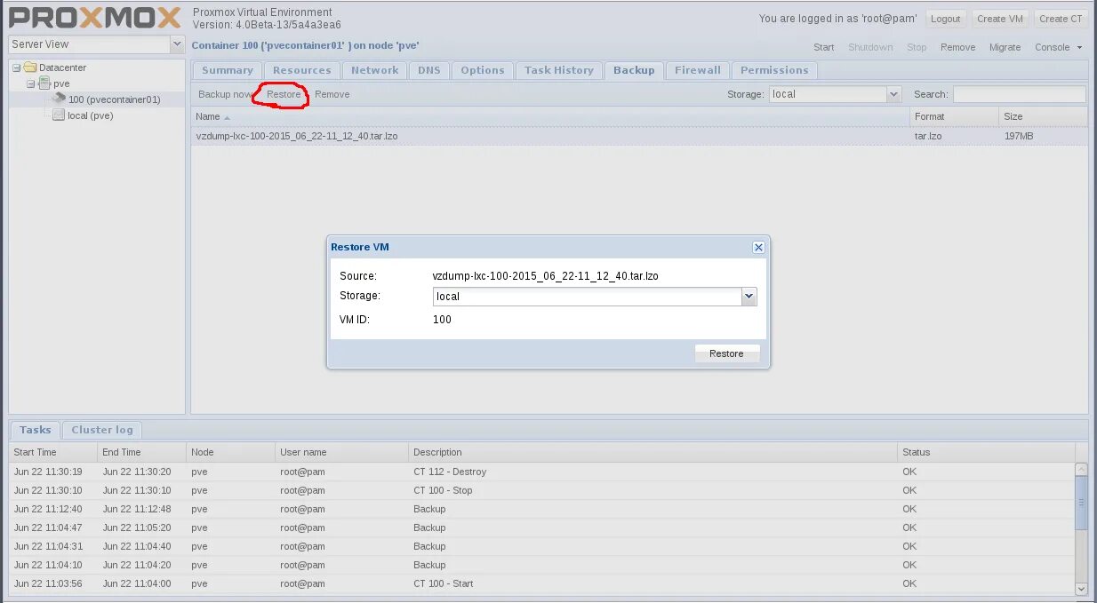1097x603 pixels.
Task: Click the Migrate button
Action: (1005, 48)
